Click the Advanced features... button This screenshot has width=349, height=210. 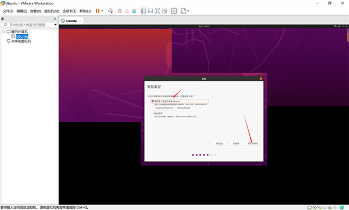165,108
